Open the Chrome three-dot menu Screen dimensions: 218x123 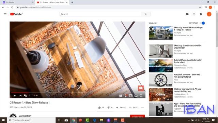(x=215, y=8)
